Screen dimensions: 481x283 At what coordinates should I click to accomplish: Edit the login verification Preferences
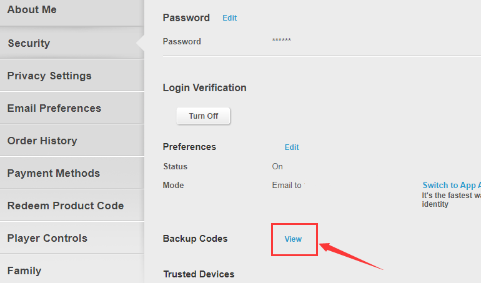coord(292,147)
